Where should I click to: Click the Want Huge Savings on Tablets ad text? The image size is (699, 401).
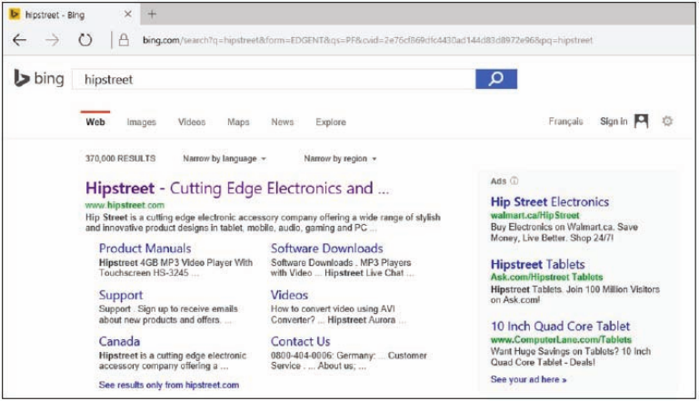coord(571,357)
